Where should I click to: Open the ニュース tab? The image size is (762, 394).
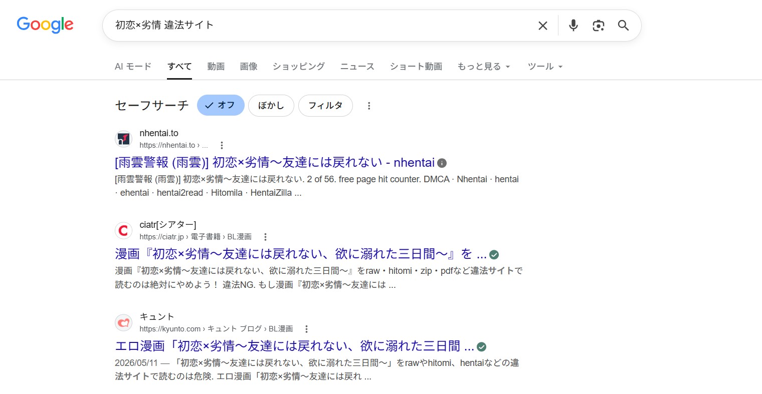(357, 67)
